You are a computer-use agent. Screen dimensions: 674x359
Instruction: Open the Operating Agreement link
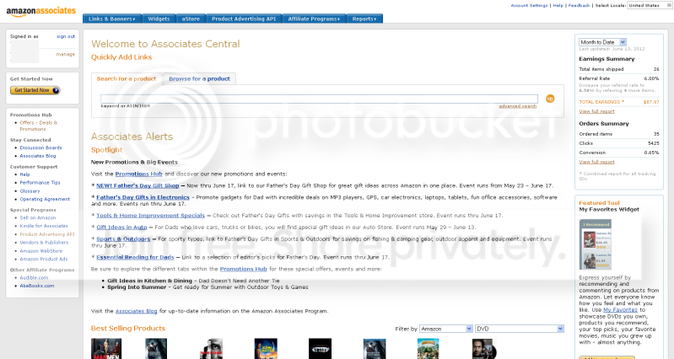(45, 199)
